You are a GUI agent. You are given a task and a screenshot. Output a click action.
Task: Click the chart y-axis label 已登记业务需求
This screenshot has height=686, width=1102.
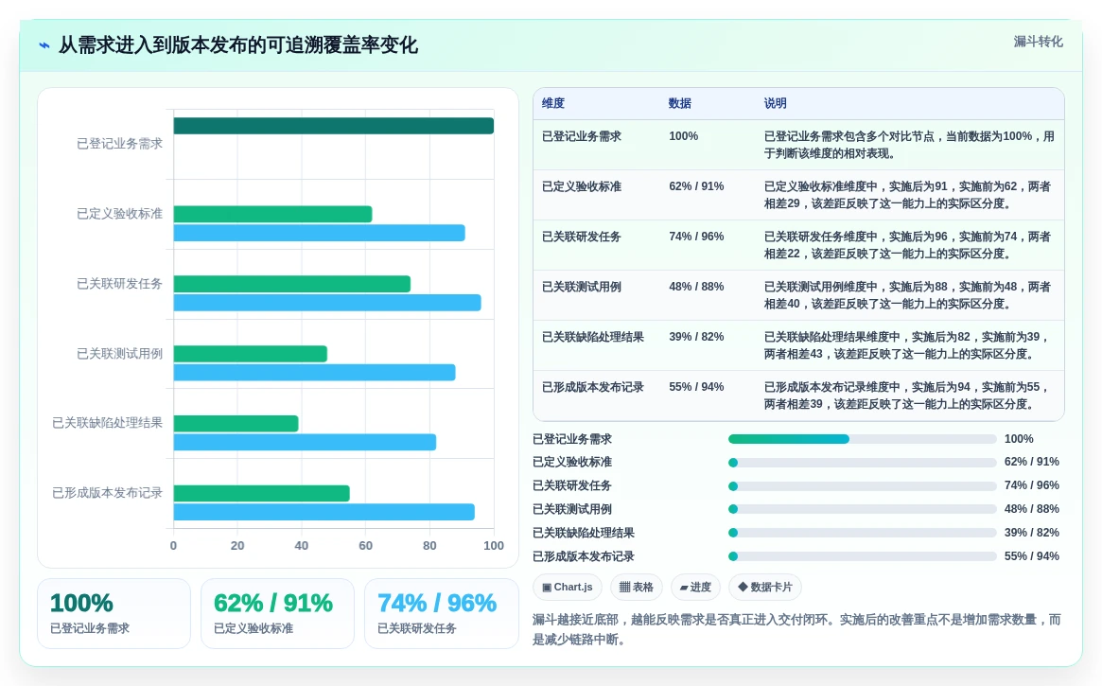pos(119,144)
